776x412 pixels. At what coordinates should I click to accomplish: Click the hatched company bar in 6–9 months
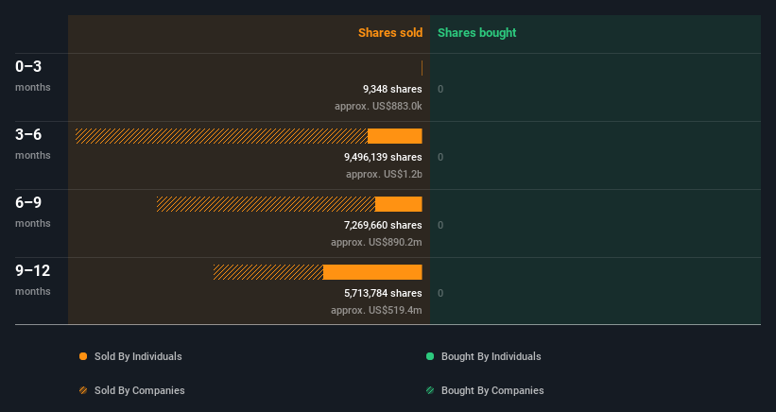pyautogui.click(x=266, y=204)
